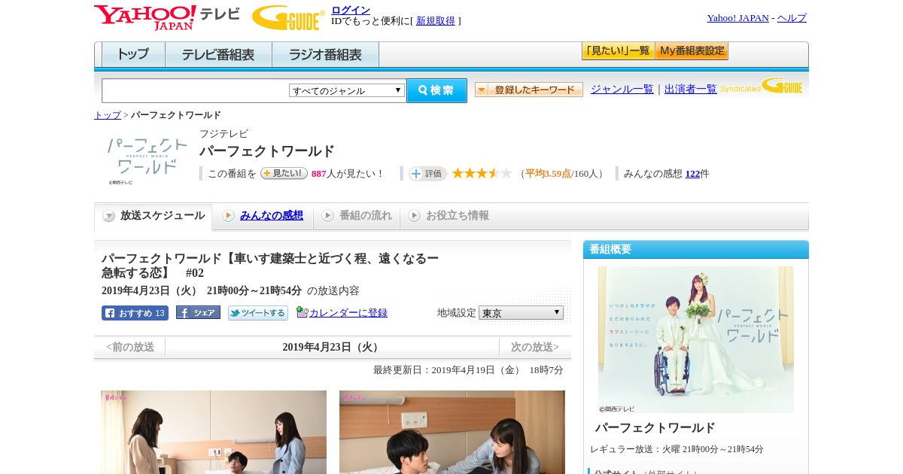Expand the すべてのジャンル genre dropdown
The width and height of the screenshot is (903, 474).
click(347, 90)
